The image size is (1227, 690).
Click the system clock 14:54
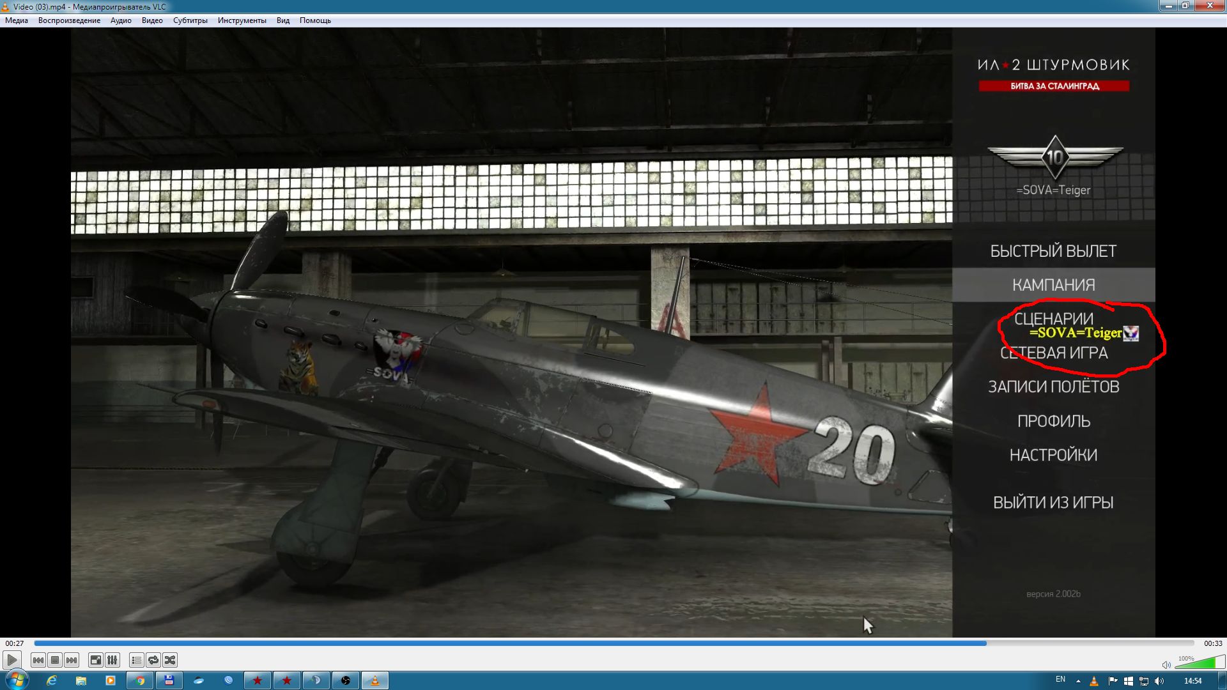[x=1192, y=681]
